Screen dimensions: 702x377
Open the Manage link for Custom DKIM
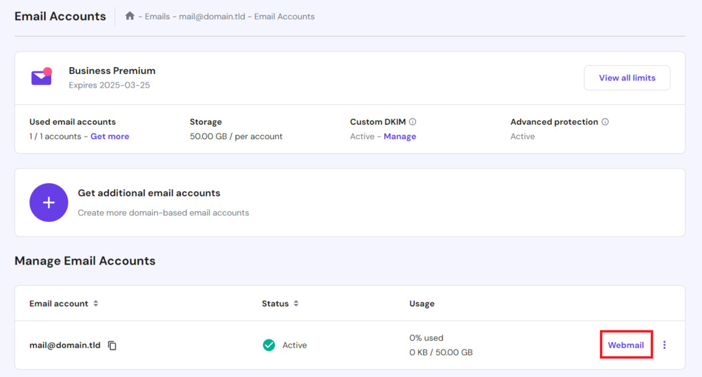click(x=400, y=136)
